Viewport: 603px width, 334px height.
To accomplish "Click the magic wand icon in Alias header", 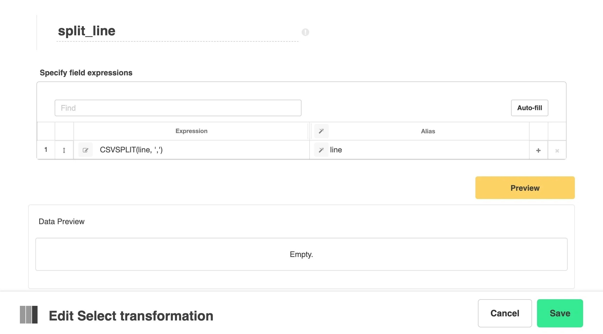I will (x=321, y=131).
